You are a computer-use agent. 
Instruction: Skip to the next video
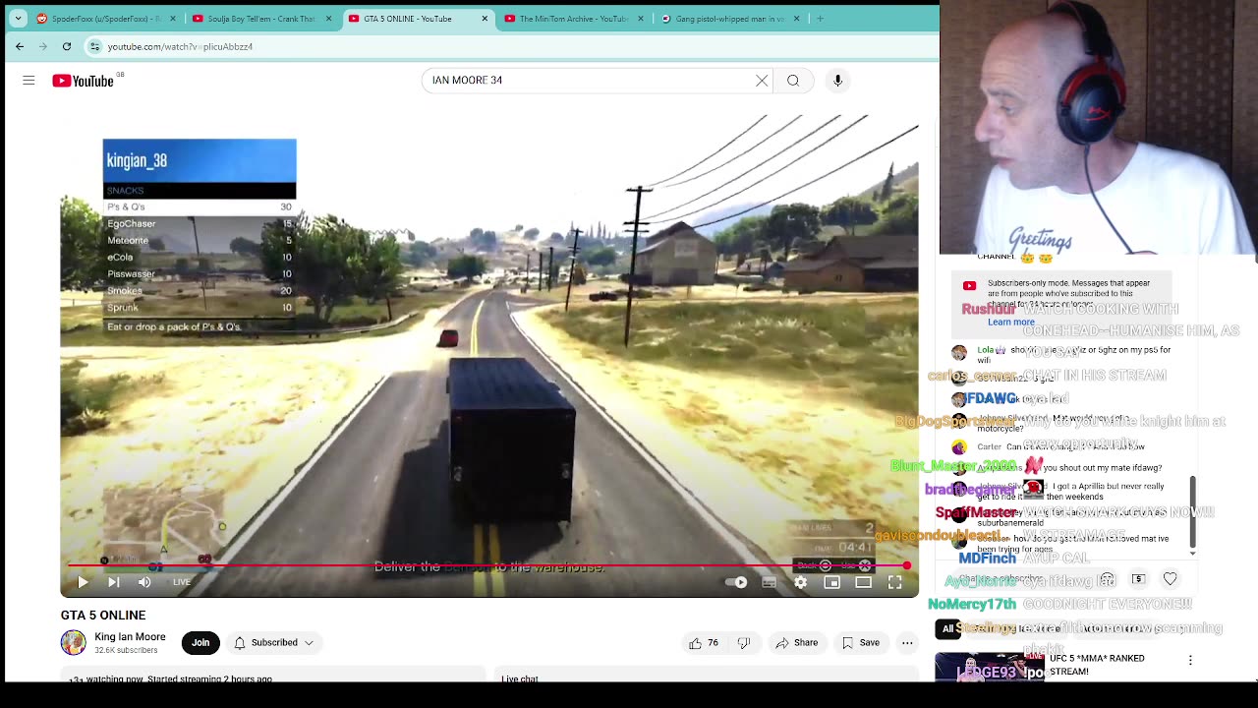point(113,582)
